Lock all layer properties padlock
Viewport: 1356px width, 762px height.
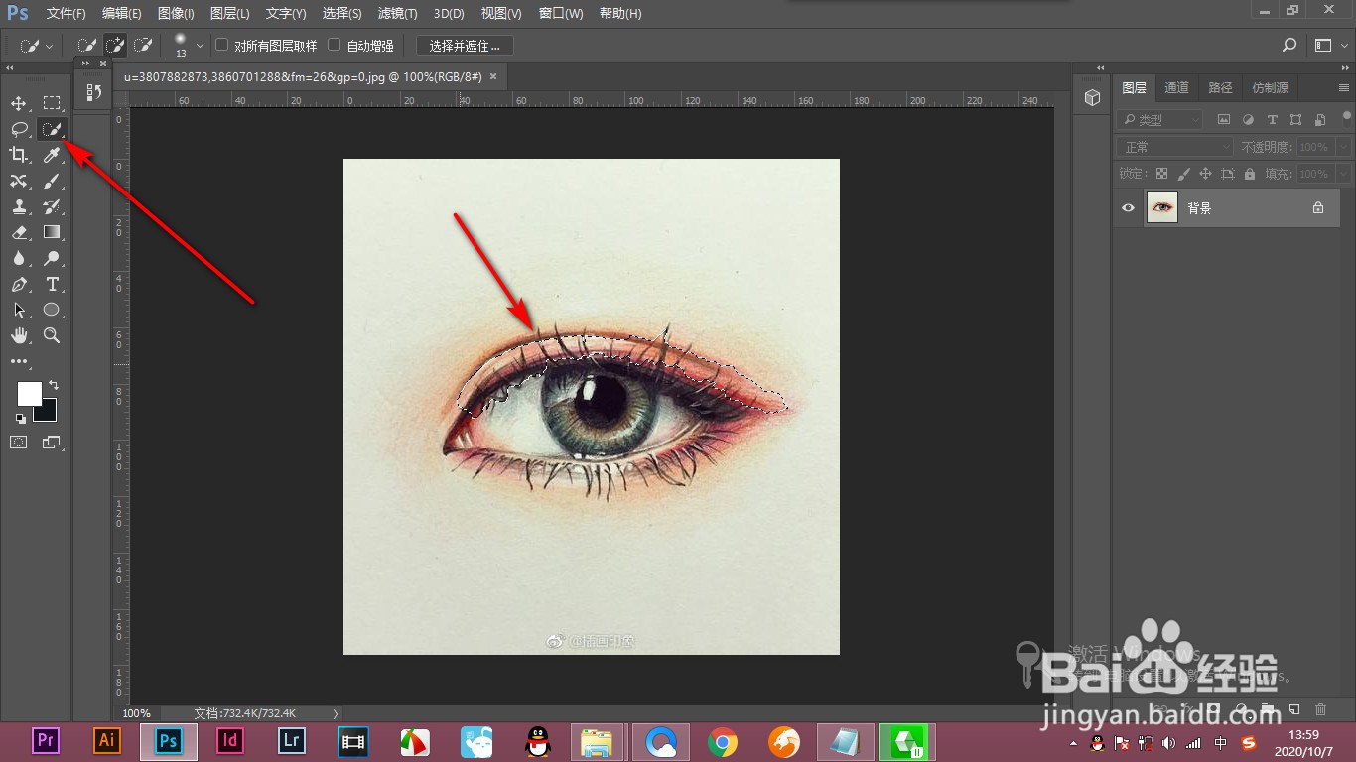[x=1249, y=173]
